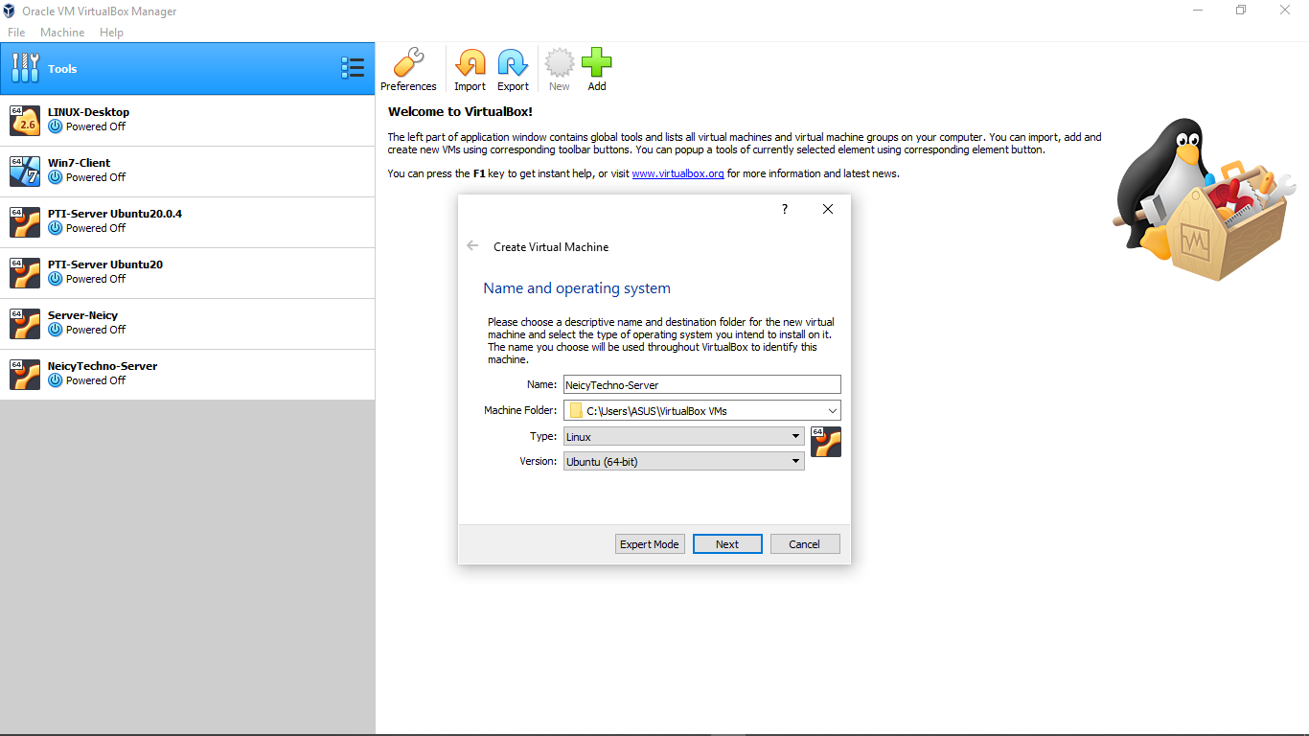Open the Machine menu

click(x=62, y=33)
